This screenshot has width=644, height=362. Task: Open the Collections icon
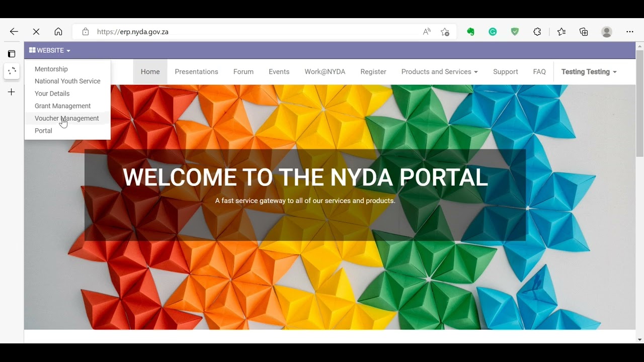pos(584,32)
